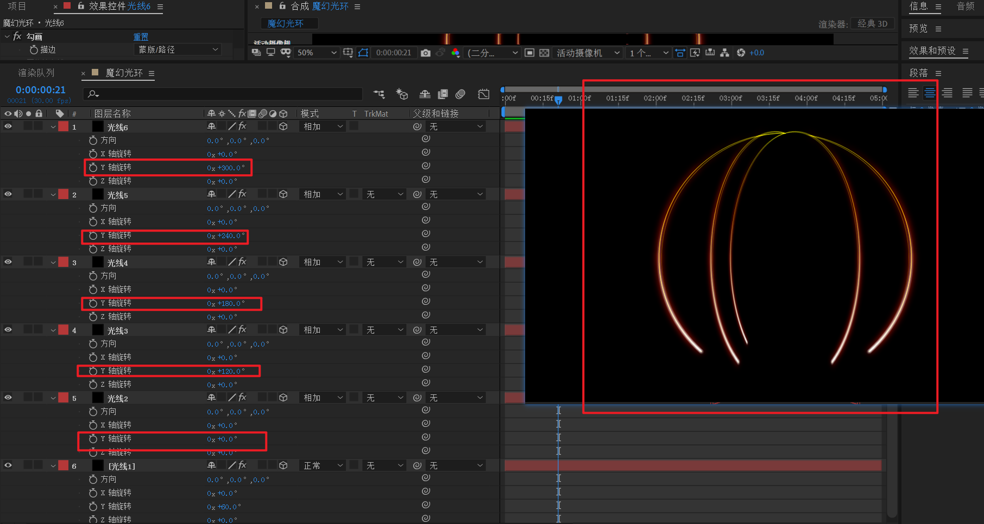This screenshot has width=984, height=524.
Task: Toggle 3D layer cube switch for 光线4
Action: click(283, 262)
